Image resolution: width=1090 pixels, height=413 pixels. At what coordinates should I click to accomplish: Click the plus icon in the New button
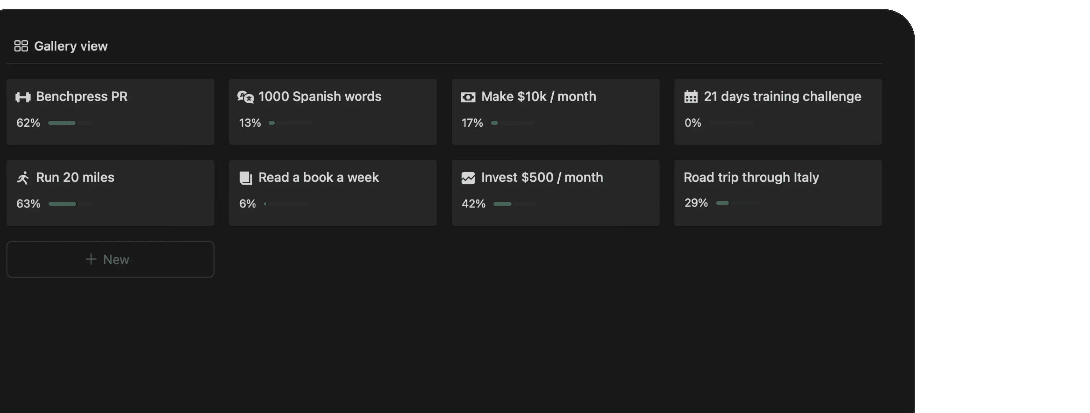(x=91, y=259)
